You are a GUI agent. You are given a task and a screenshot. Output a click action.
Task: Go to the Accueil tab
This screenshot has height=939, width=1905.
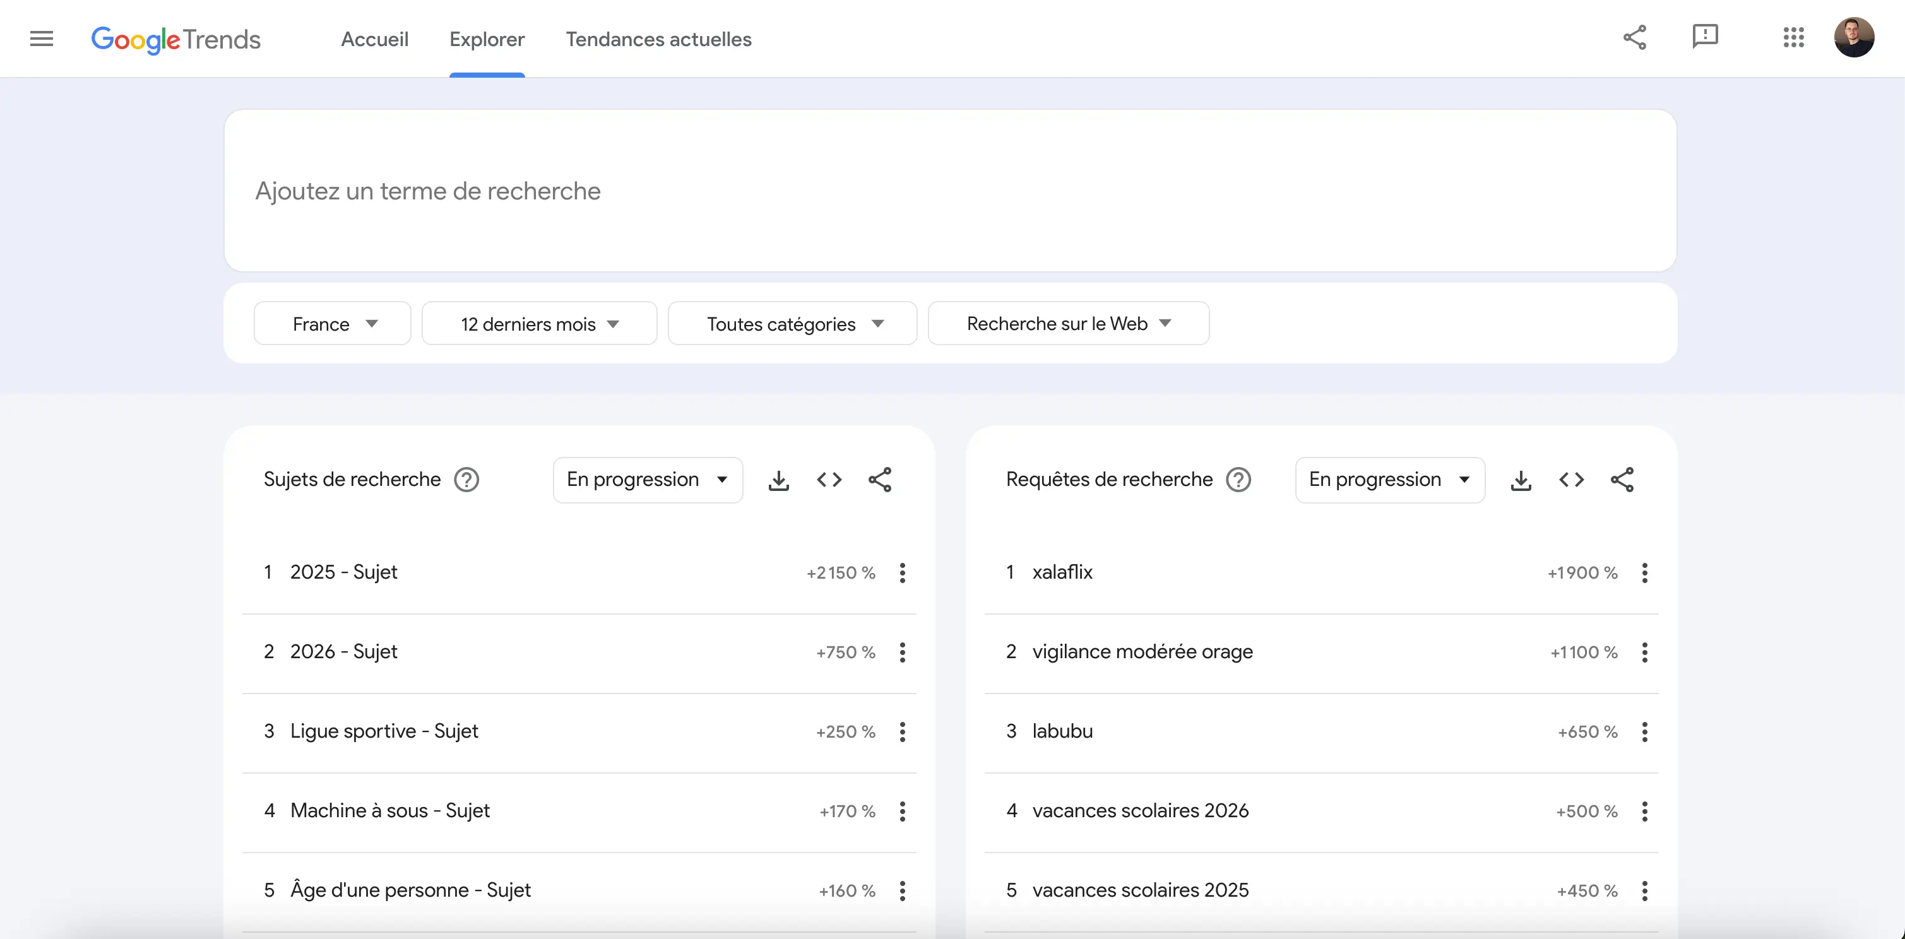click(x=374, y=39)
